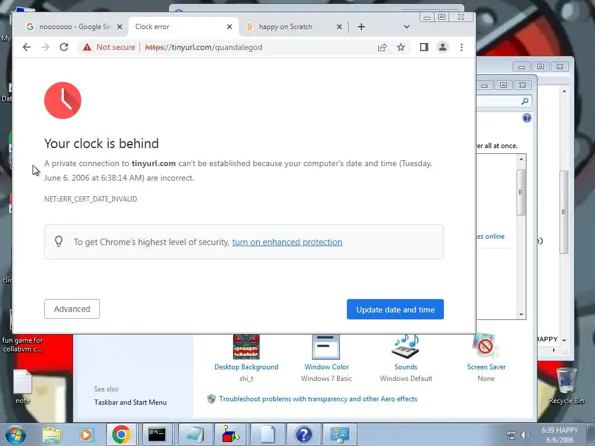Close the happy on Scratch tab
The height and width of the screenshot is (446, 595).
339,27
